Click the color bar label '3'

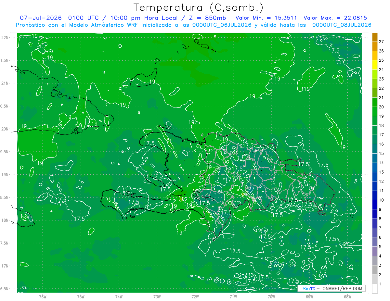pyautogui.click(x=380, y=265)
